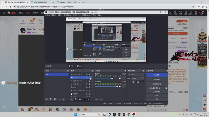209x117 pixels.
Task: Move scene down with the arrow icon
Action: 63,99
